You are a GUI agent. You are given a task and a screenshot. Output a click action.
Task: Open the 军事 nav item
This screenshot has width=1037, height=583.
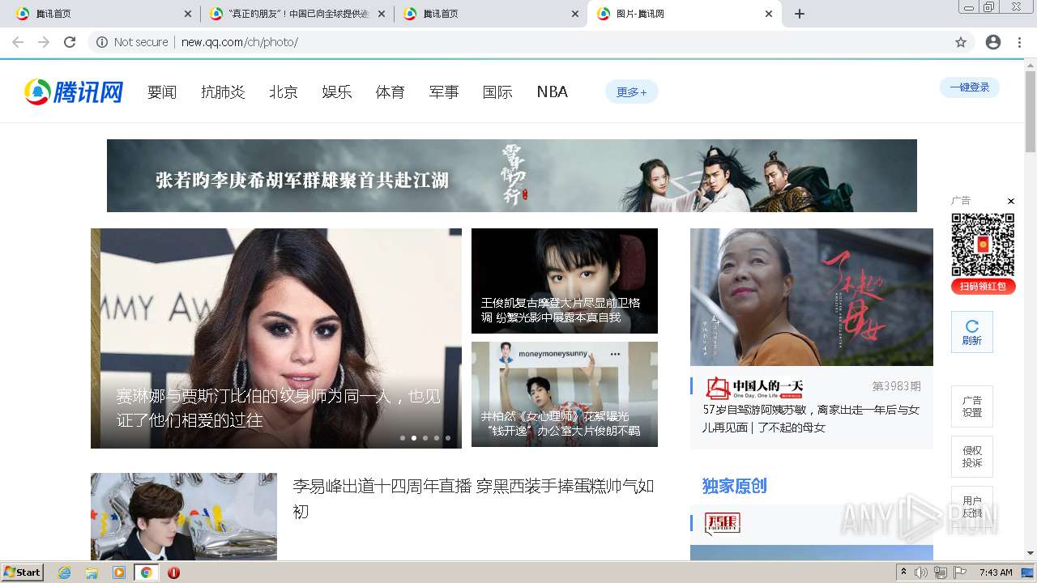tap(444, 92)
